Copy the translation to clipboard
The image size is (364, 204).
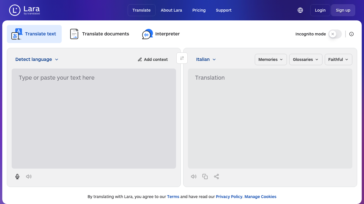[x=205, y=177]
